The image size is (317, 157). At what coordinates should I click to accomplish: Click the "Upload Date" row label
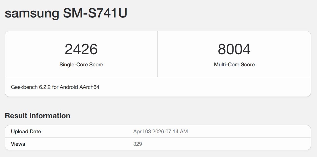pos(26,132)
